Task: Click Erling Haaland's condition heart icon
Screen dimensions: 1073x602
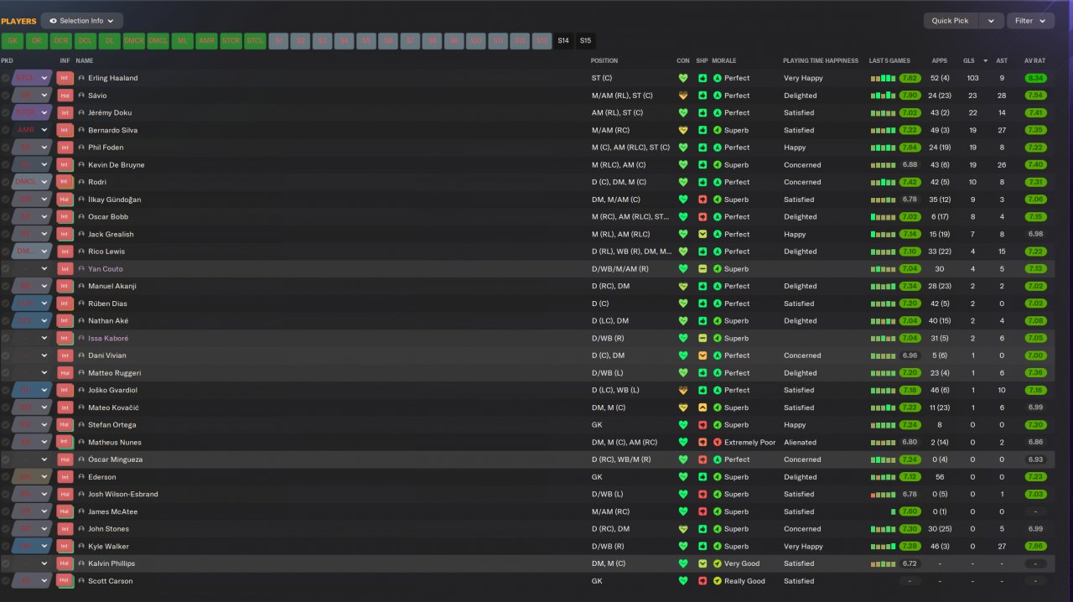Action: [x=683, y=78]
